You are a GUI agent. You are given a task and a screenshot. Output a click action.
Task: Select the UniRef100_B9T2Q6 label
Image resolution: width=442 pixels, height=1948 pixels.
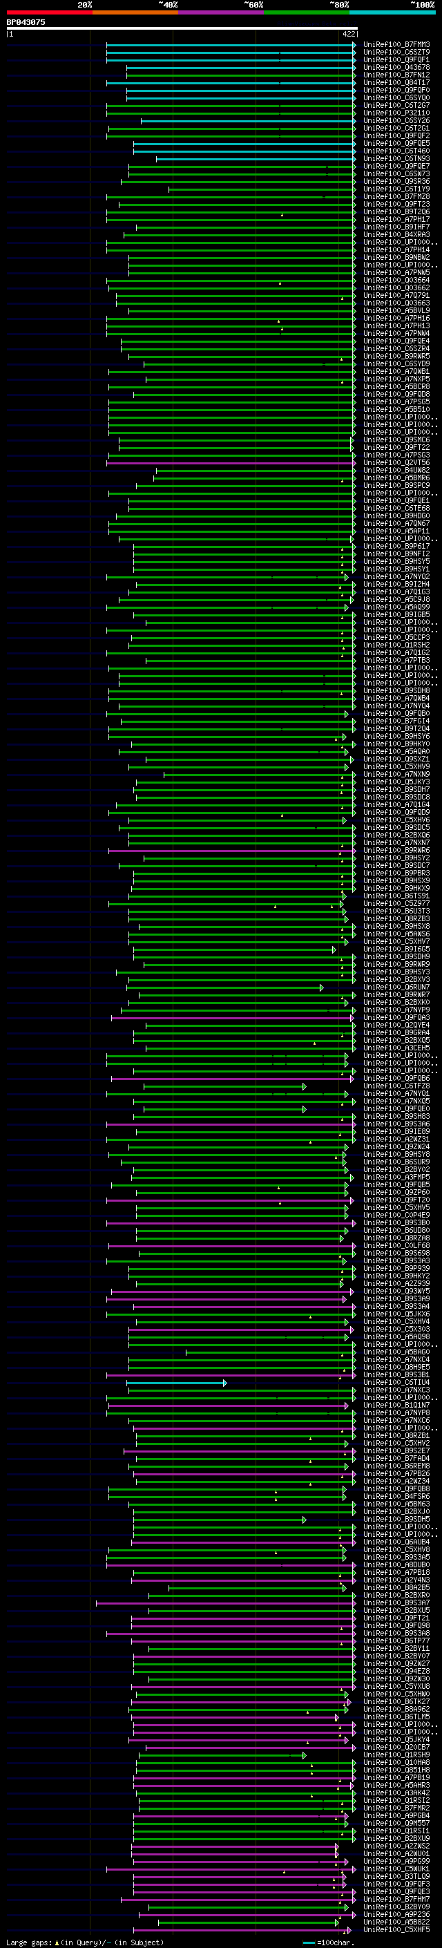396,211
